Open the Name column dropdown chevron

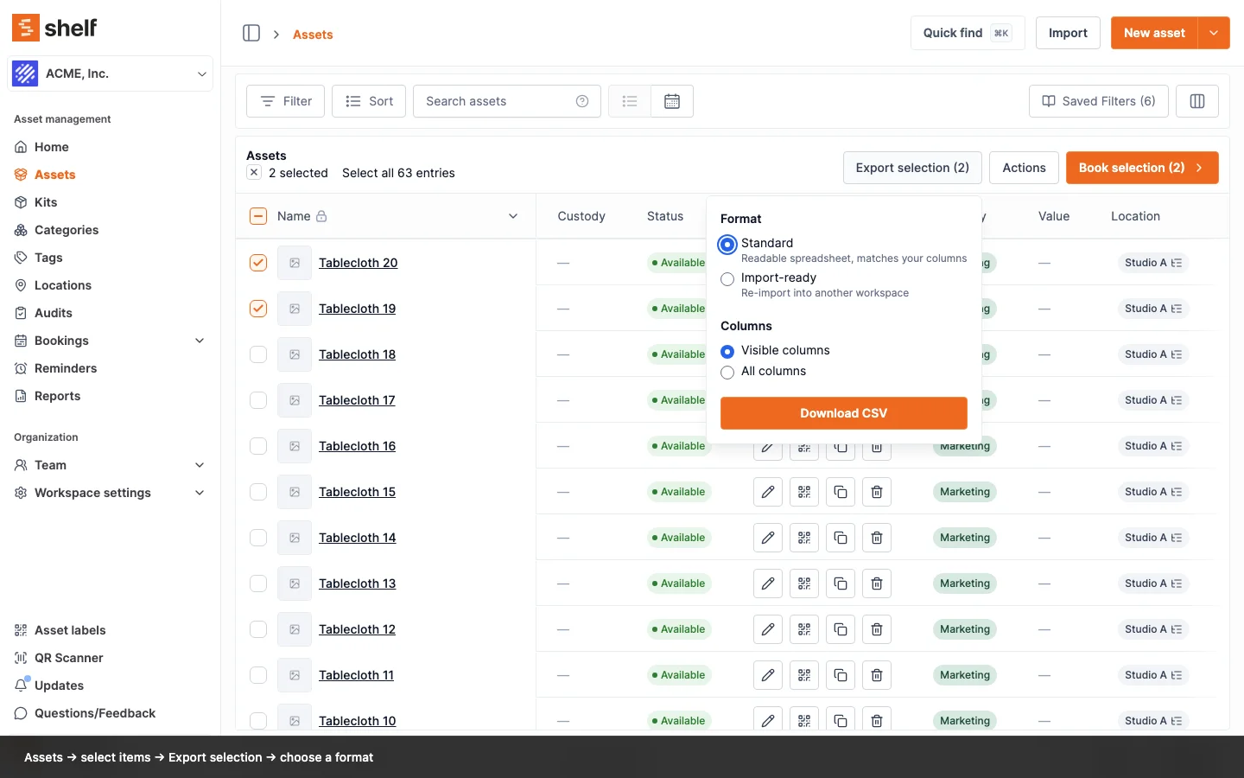click(x=513, y=216)
